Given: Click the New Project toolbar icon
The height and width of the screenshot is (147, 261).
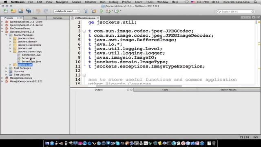Looking at the screenshot, I should click(13, 11).
